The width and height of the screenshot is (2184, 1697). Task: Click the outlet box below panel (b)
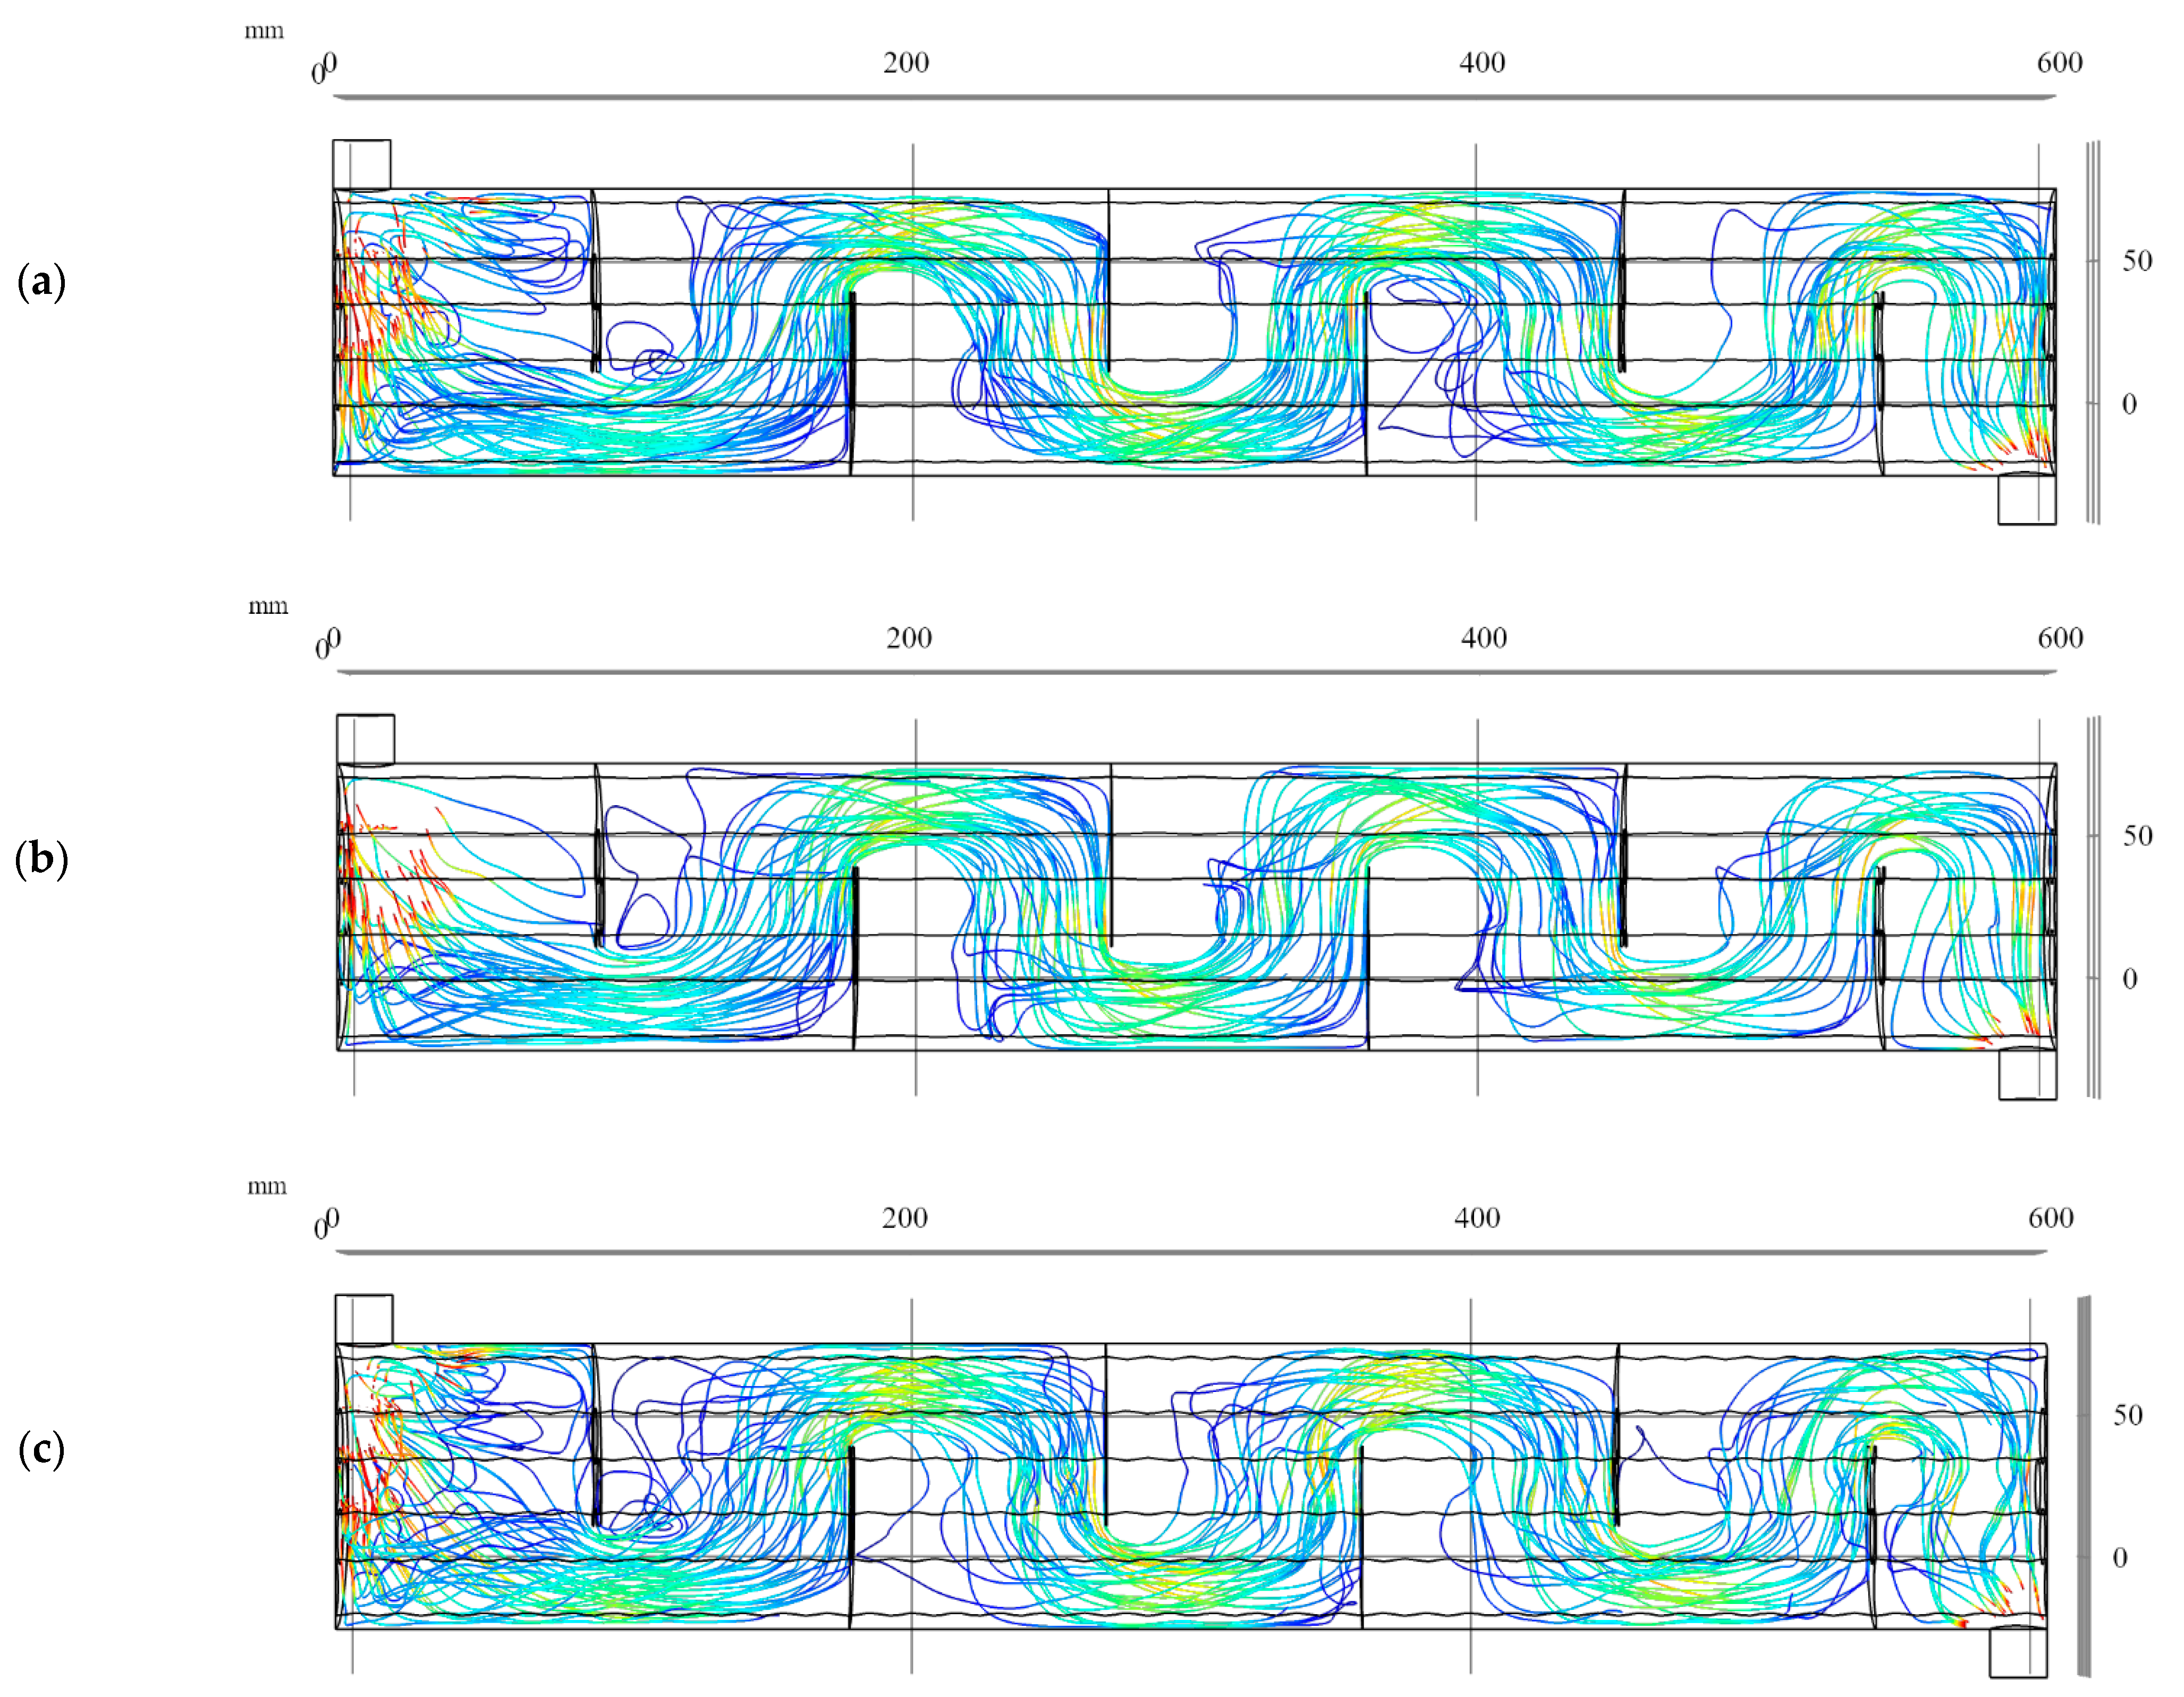(x=2027, y=1074)
